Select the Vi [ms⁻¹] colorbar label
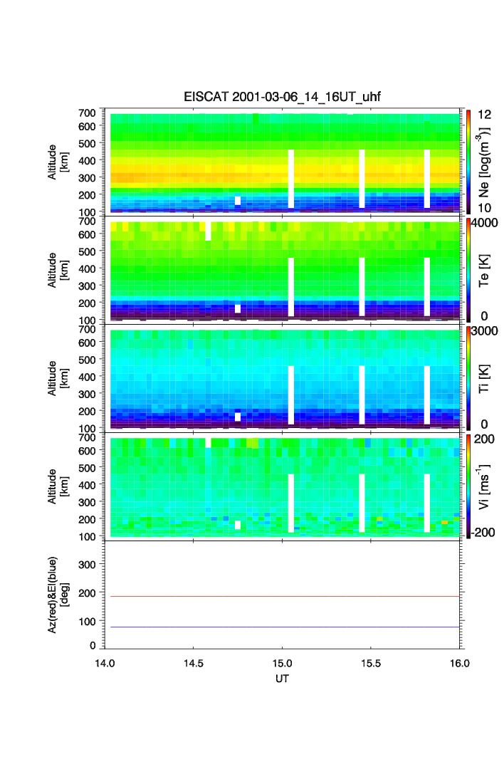Image resolution: width=504 pixels, height=757 pixels. pyautogui.click(x=484, y=486)
